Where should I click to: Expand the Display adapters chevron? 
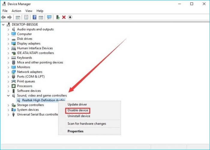click(8, 44)
